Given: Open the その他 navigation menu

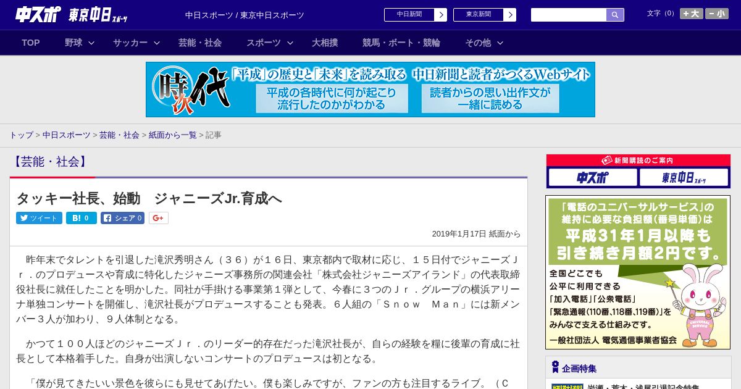Looking at the screenshot, I should [x=478, y=43].
